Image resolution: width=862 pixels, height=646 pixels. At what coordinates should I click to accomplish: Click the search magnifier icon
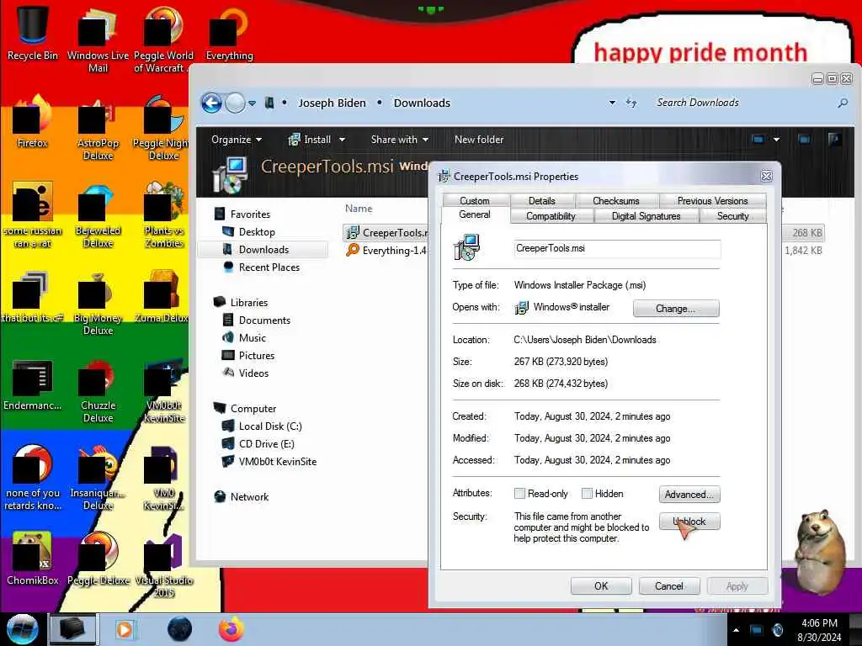(x=842, y=103)
